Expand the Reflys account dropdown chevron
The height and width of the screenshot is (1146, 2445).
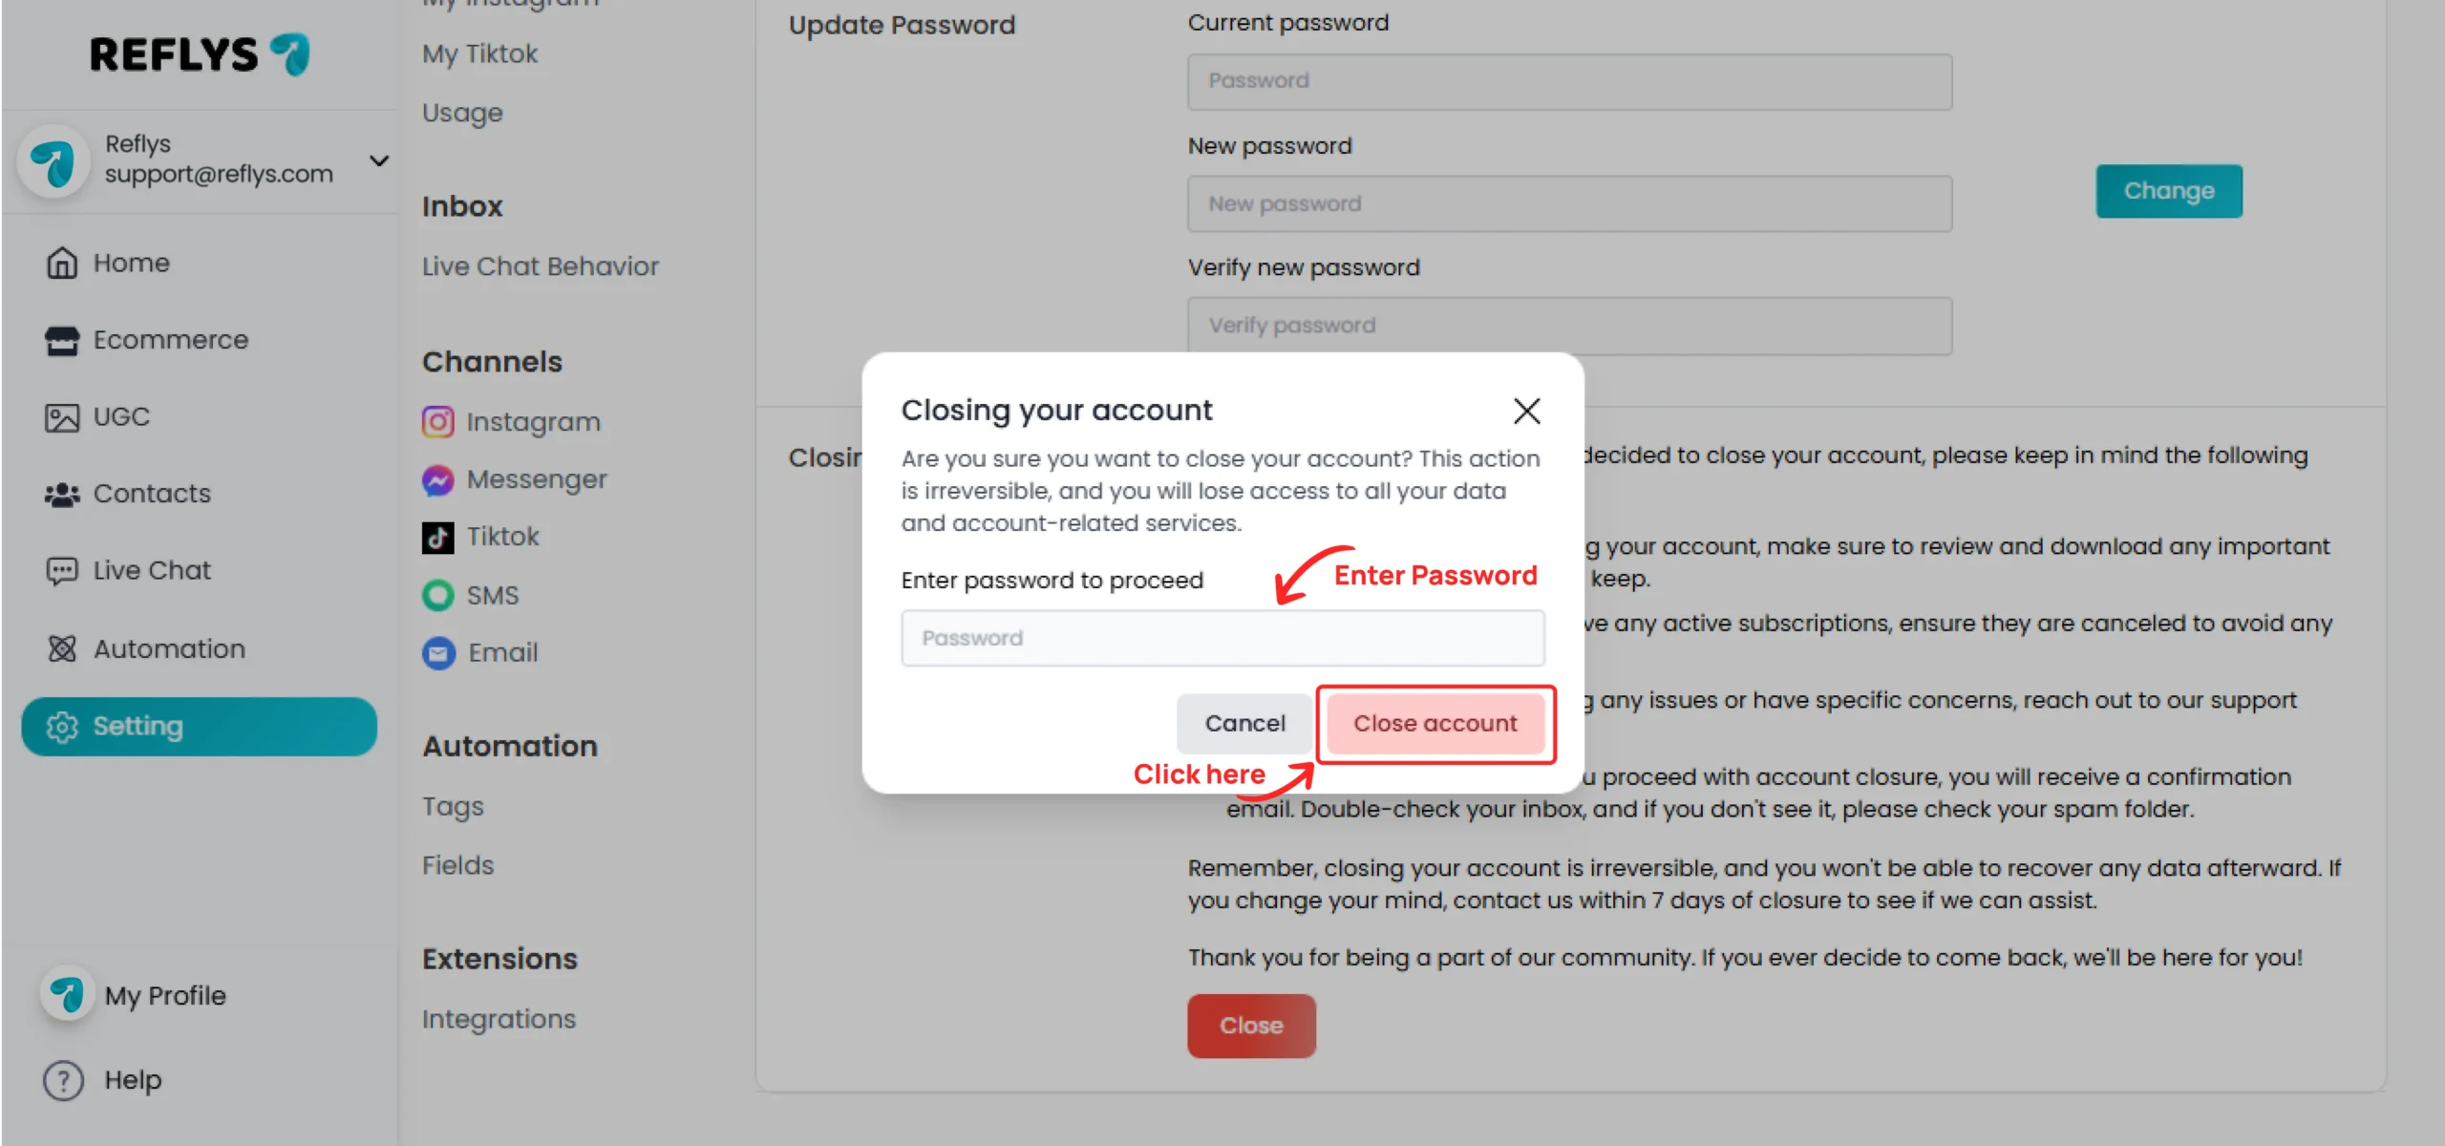point(379,160)
